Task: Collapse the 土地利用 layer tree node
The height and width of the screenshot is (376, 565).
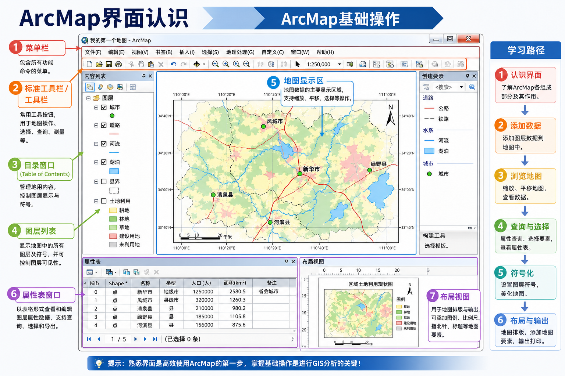Action: pos(96,201)
